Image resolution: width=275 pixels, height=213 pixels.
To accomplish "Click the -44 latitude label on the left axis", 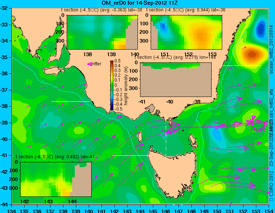I will pos(4,205).
